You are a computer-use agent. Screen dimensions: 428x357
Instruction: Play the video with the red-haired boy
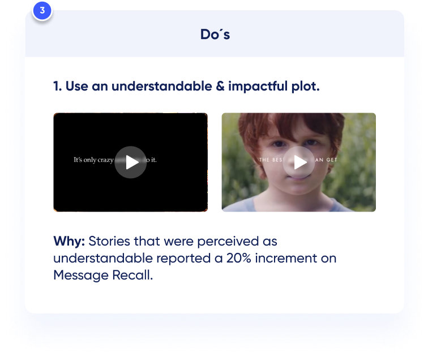click(x=298, y=162)
